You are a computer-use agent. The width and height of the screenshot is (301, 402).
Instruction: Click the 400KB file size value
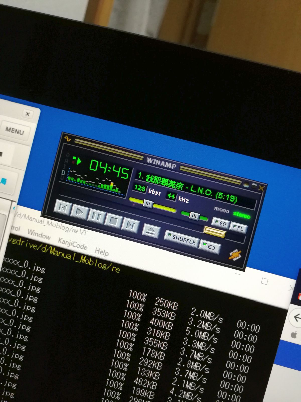click(x=161, y=324)
